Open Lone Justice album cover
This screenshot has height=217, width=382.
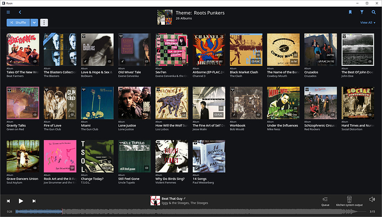(x=135, y=103)
